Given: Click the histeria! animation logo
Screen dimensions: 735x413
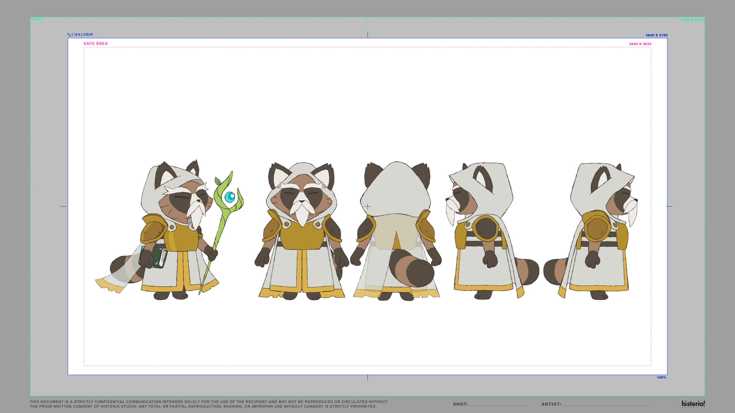Looking at the screenshot, I should (x=693, y=404).
